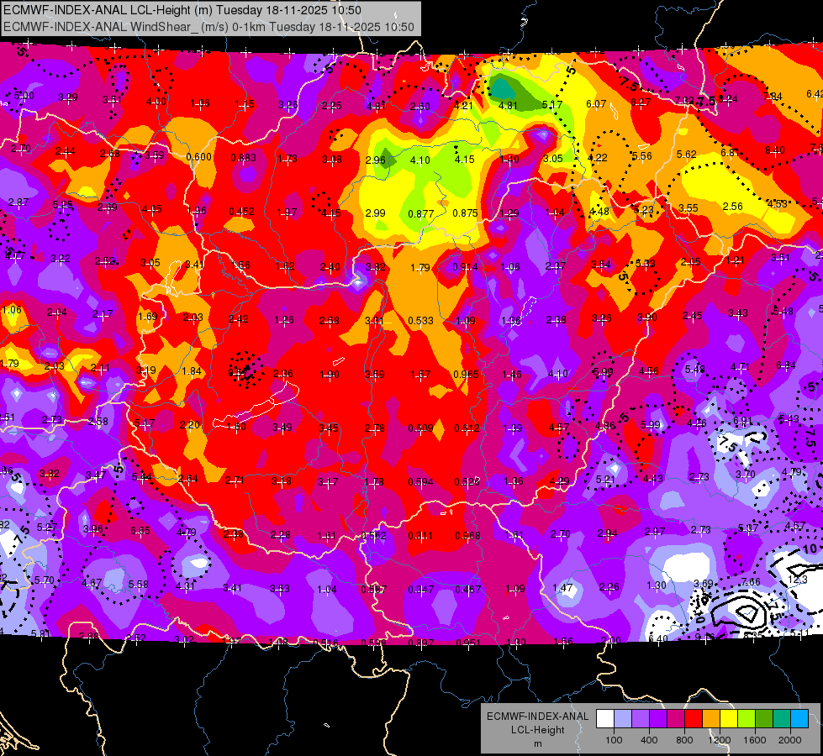Click the light blue legend swatch
The width and height of the screenshot is (823, 756).
point(799,719)
